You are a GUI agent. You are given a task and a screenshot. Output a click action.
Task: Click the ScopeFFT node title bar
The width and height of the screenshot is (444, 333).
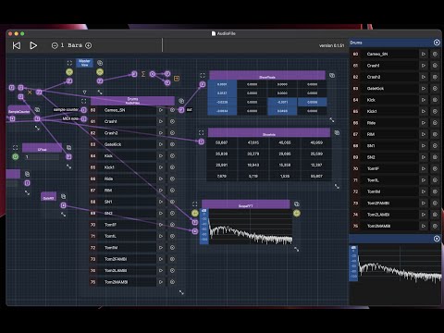point(246,204)
